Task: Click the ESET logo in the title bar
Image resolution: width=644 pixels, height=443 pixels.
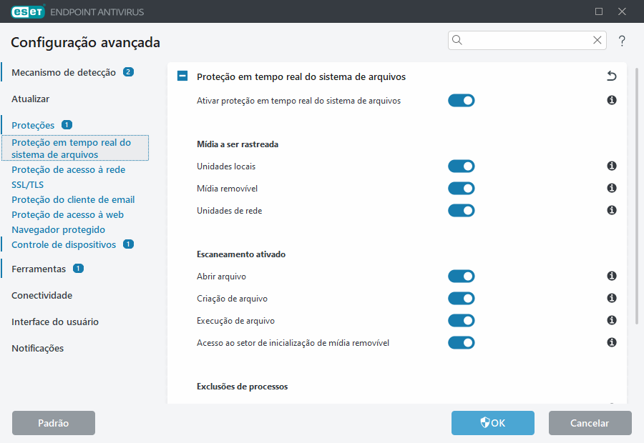Action: (27, 11)
